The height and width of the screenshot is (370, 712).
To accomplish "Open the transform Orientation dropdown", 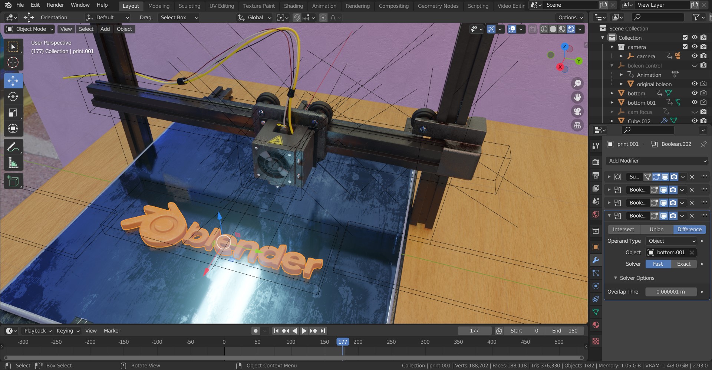I will click(107, 17).
